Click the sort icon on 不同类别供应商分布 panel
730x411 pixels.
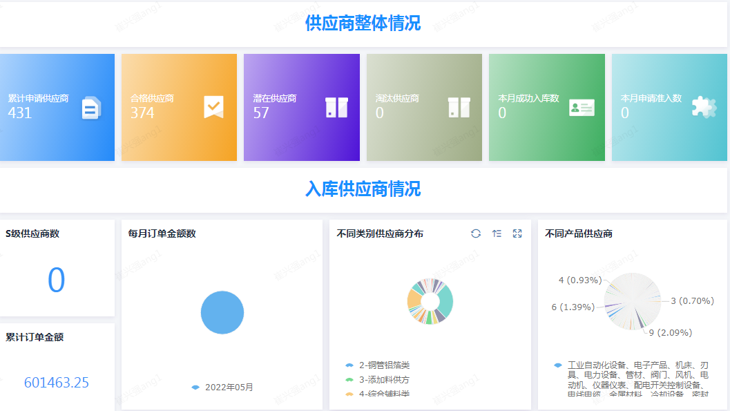(x=497, y=233)
